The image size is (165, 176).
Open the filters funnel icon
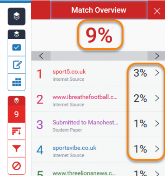16,148
